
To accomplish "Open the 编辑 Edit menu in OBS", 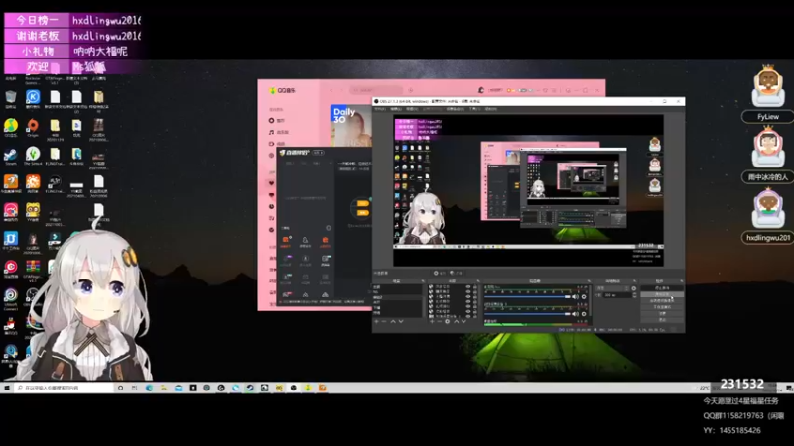I will click(x=396, y=109).
